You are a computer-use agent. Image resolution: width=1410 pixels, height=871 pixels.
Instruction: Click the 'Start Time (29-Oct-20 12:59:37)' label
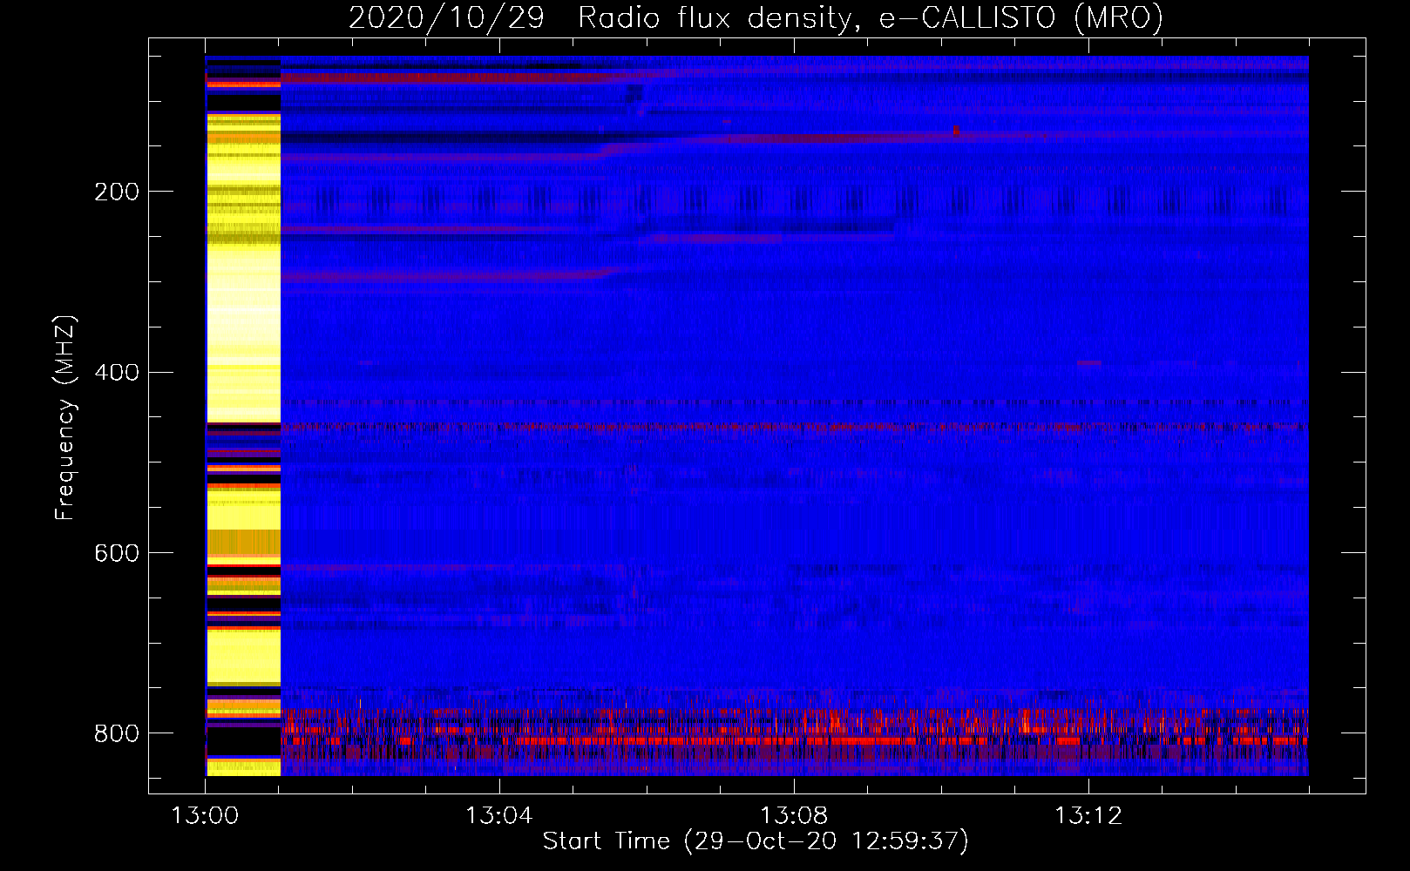pyautogui.click(x=756, y=841)
